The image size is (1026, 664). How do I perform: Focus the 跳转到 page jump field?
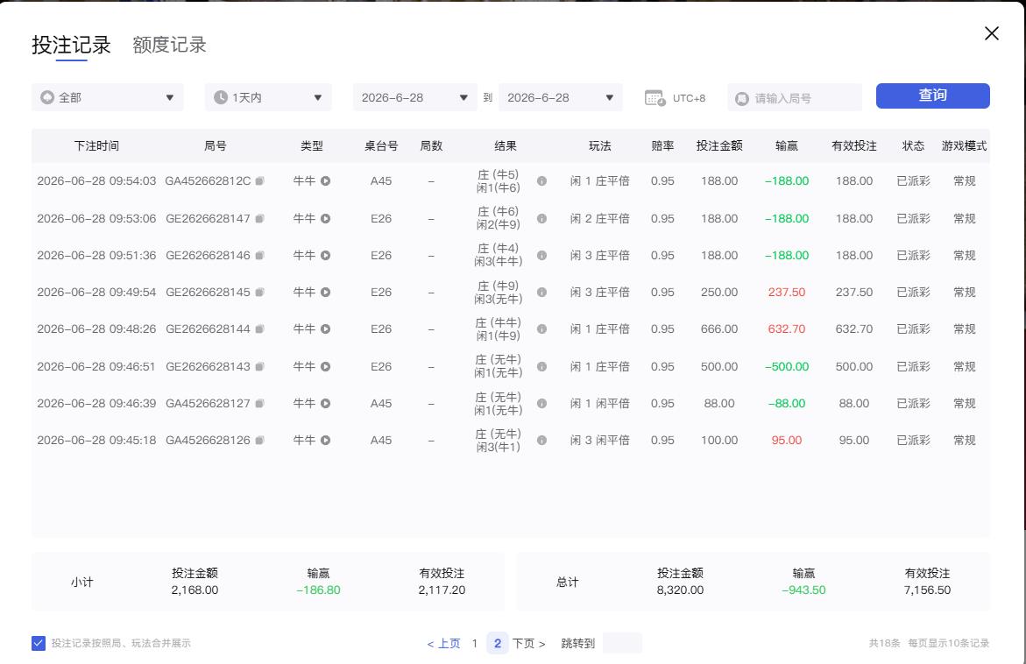622,643
